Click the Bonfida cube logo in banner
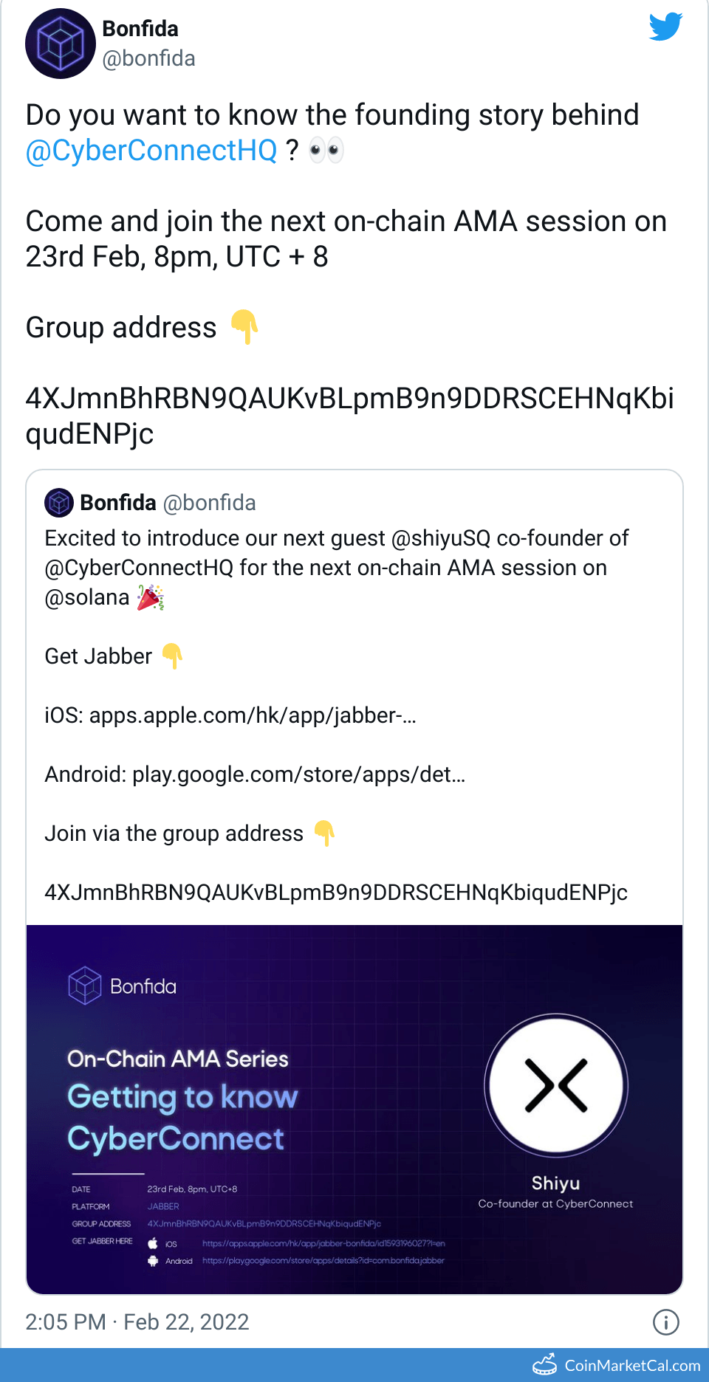The width and height of the screenshot is (709, 1382). (84, 986)
